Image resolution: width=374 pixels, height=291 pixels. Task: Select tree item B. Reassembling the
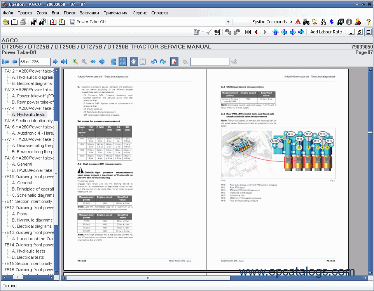tap(32, 152)
